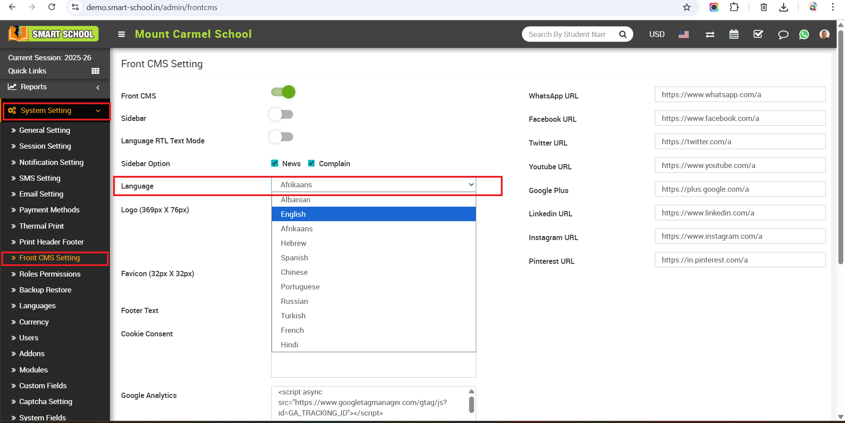Open Thermal Print settings
This screenshot has width=845, height=423.
coord(41,226)
